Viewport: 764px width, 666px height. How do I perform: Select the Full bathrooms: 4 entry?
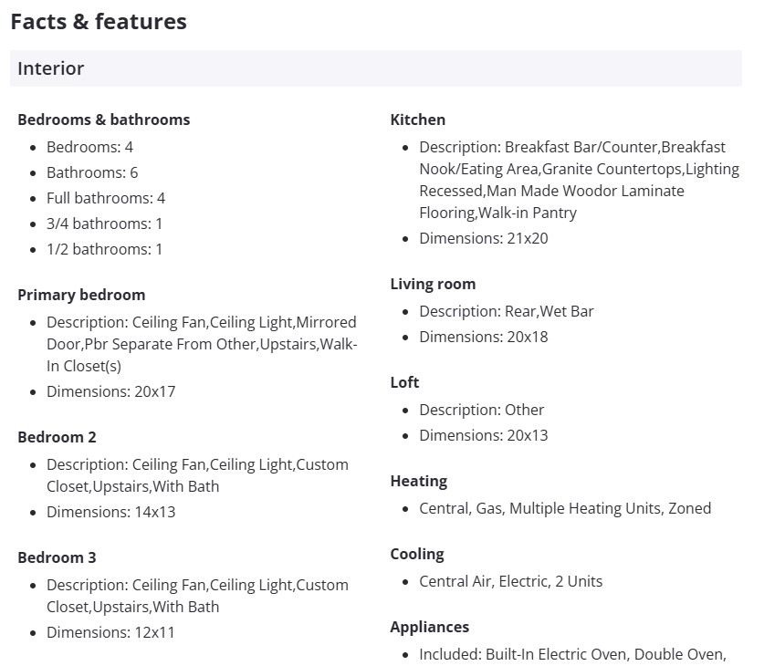pos(106,198)
